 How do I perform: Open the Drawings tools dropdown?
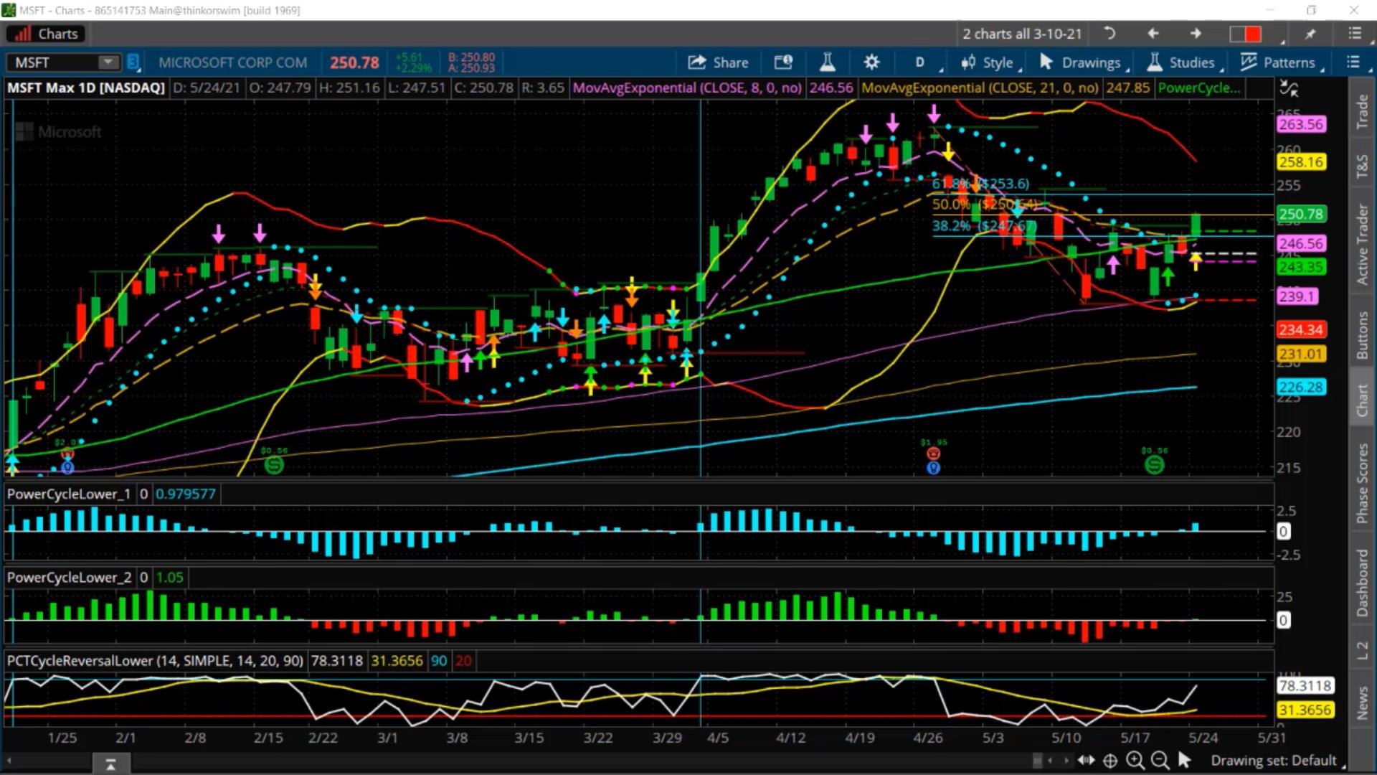[1084, 62]
